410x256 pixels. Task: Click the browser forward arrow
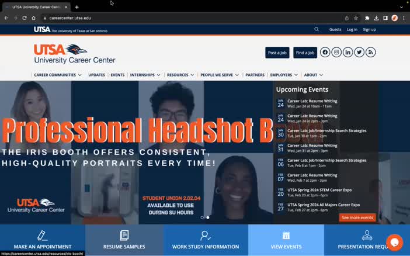15,18
